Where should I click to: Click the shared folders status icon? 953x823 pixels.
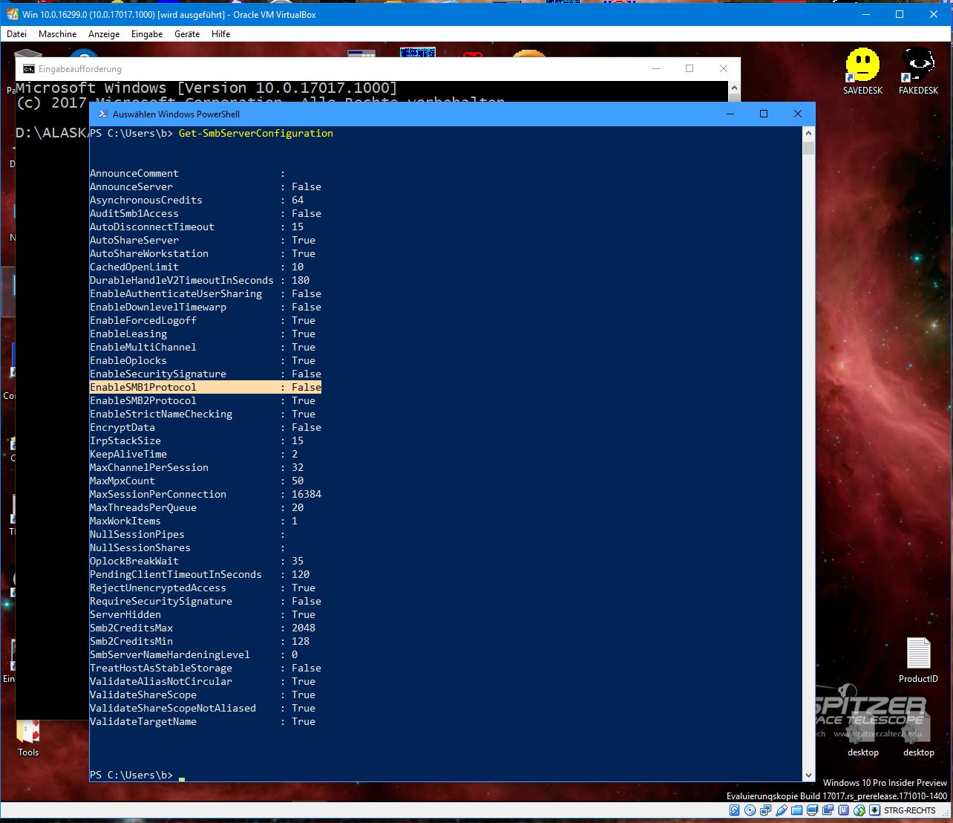coord(797,810)
